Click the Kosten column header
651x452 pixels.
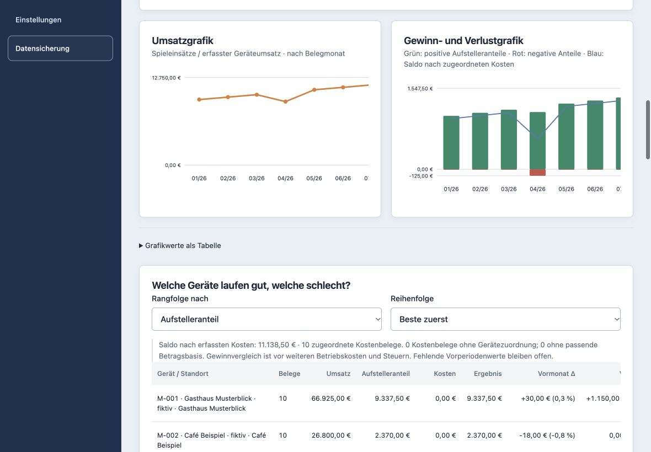pos(445,374)
